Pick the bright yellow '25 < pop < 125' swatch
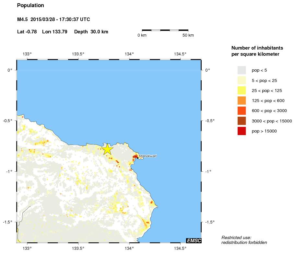295x253 pixels. [242, 90]
